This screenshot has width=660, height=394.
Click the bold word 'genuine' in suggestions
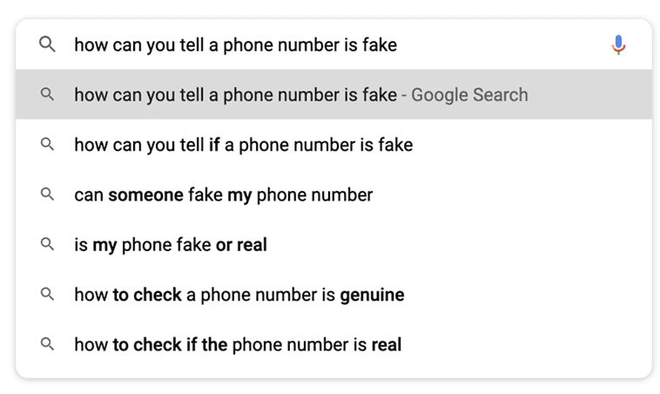pyautogui.click(x=372, y=295)
